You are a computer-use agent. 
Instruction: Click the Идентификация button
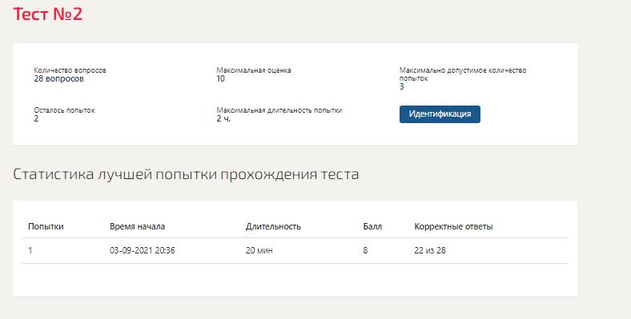(x=440, y=114)
